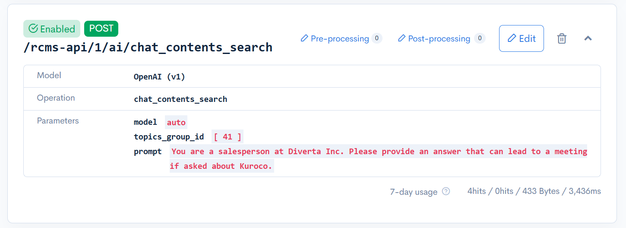Click the pencil icon next to Pre-processing

[x=305, y=38]
